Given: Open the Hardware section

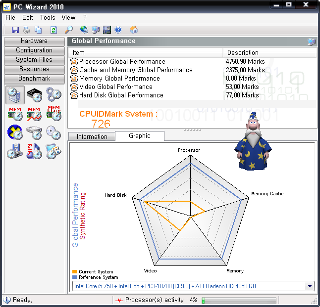Looking at the screenshot, I should tap(34, 41).
